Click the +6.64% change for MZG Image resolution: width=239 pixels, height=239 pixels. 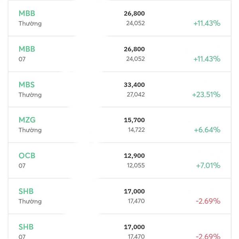click(207, 130)
